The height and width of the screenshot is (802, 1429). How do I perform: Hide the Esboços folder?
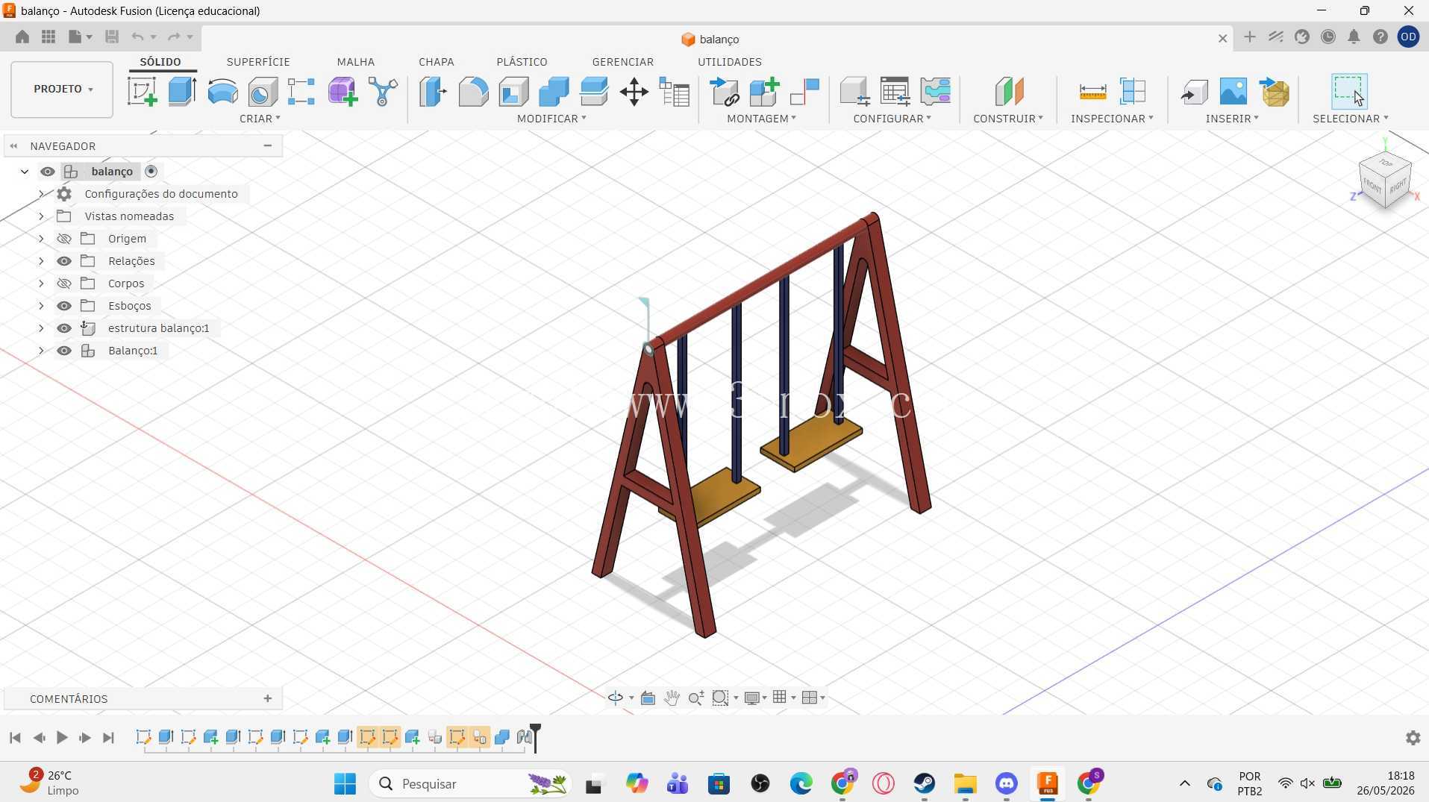coord(64,306)
